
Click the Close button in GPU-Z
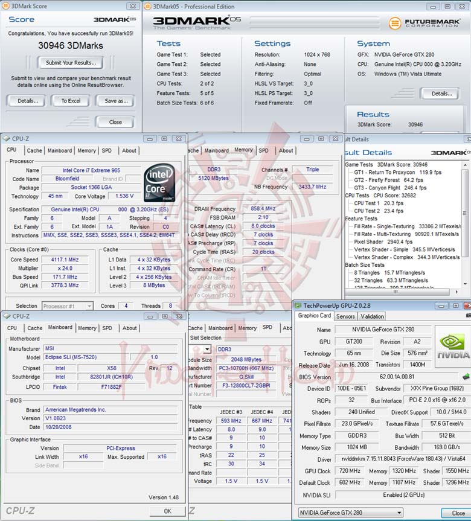pyautogui.click(x=458, y=513)
